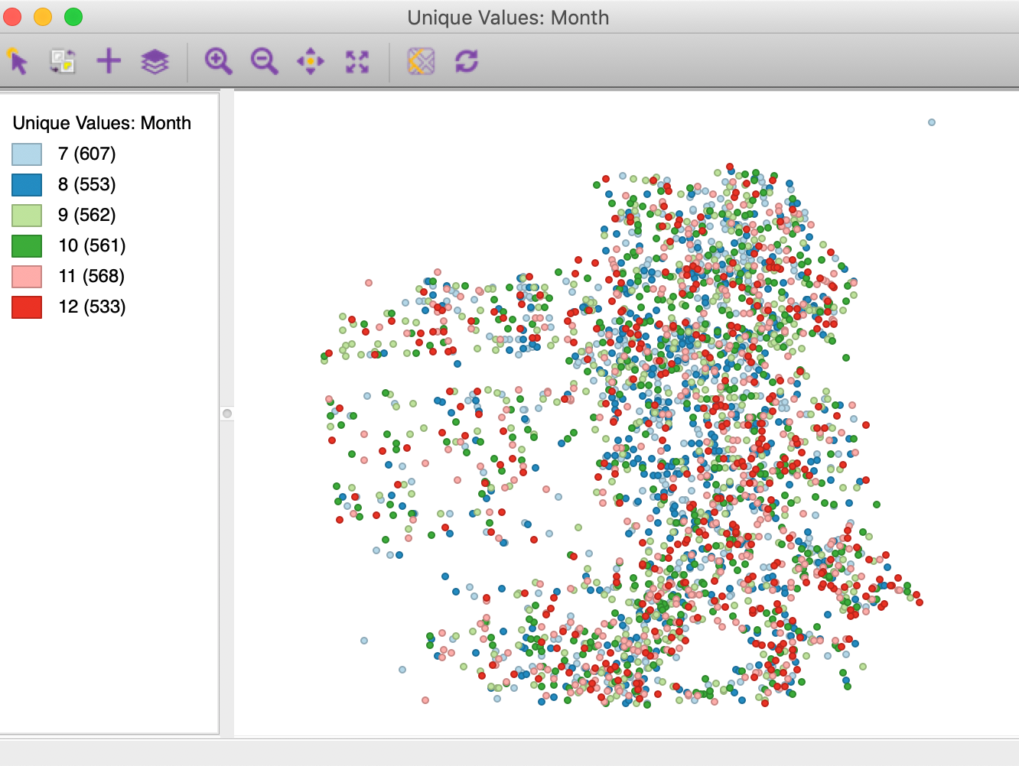1019x766 pixels.
Task: Click the dark blue swatch for month 8
Action: (27, 184)
